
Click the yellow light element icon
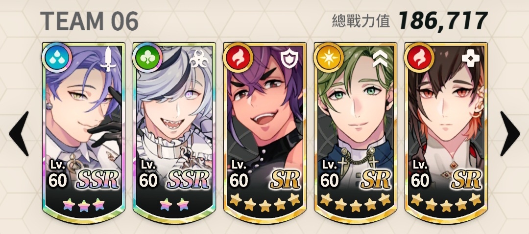click(329, 58)
